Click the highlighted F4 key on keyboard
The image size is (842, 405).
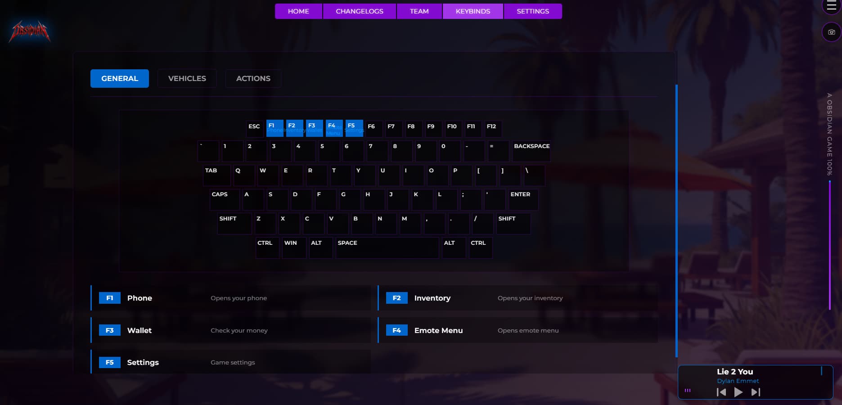(334, 128)
